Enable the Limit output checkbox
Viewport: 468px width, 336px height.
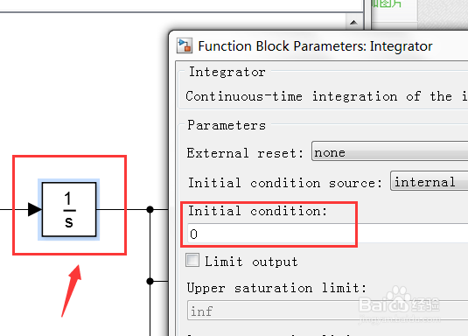pyautogui.click(x=192, y=260)
